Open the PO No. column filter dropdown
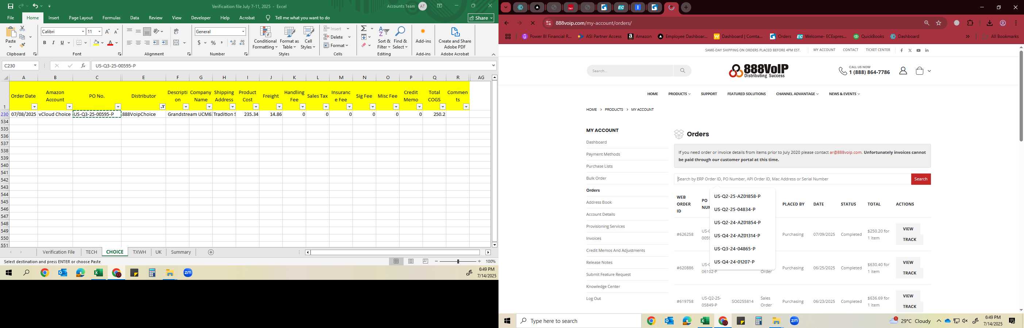This screenshot has width=1024, height=328. point(118,107)
